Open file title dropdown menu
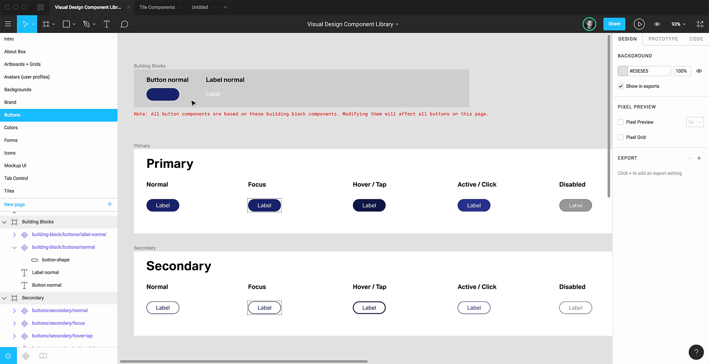Image resolution: width=709 pixels, height=364 pixels. (x=397, y=24)
